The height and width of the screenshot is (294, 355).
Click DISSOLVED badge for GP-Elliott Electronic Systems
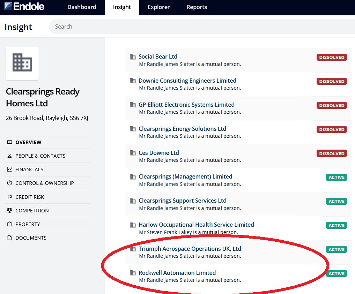[332, 105]
